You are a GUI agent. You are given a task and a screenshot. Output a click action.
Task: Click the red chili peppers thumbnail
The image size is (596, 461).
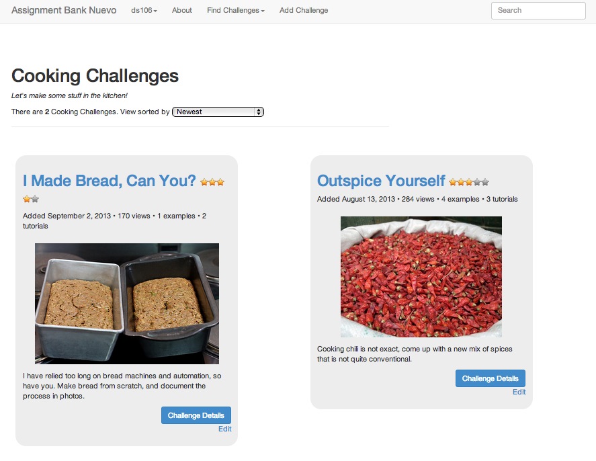point(421,277)
